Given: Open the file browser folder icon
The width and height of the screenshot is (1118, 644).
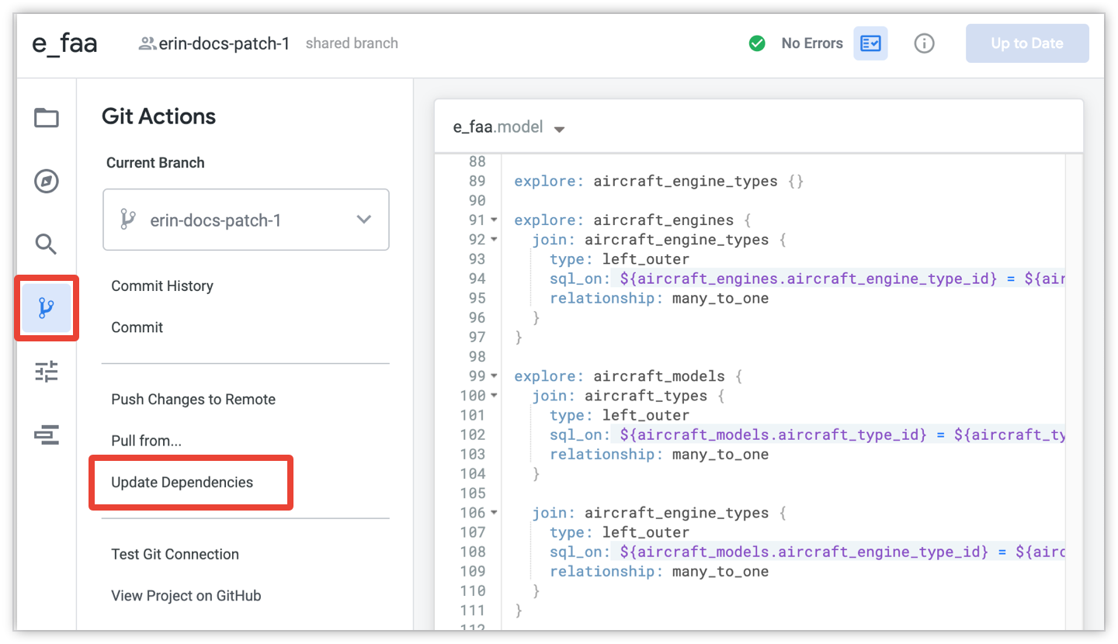Looking at the screenshot, I should point(47,118).
